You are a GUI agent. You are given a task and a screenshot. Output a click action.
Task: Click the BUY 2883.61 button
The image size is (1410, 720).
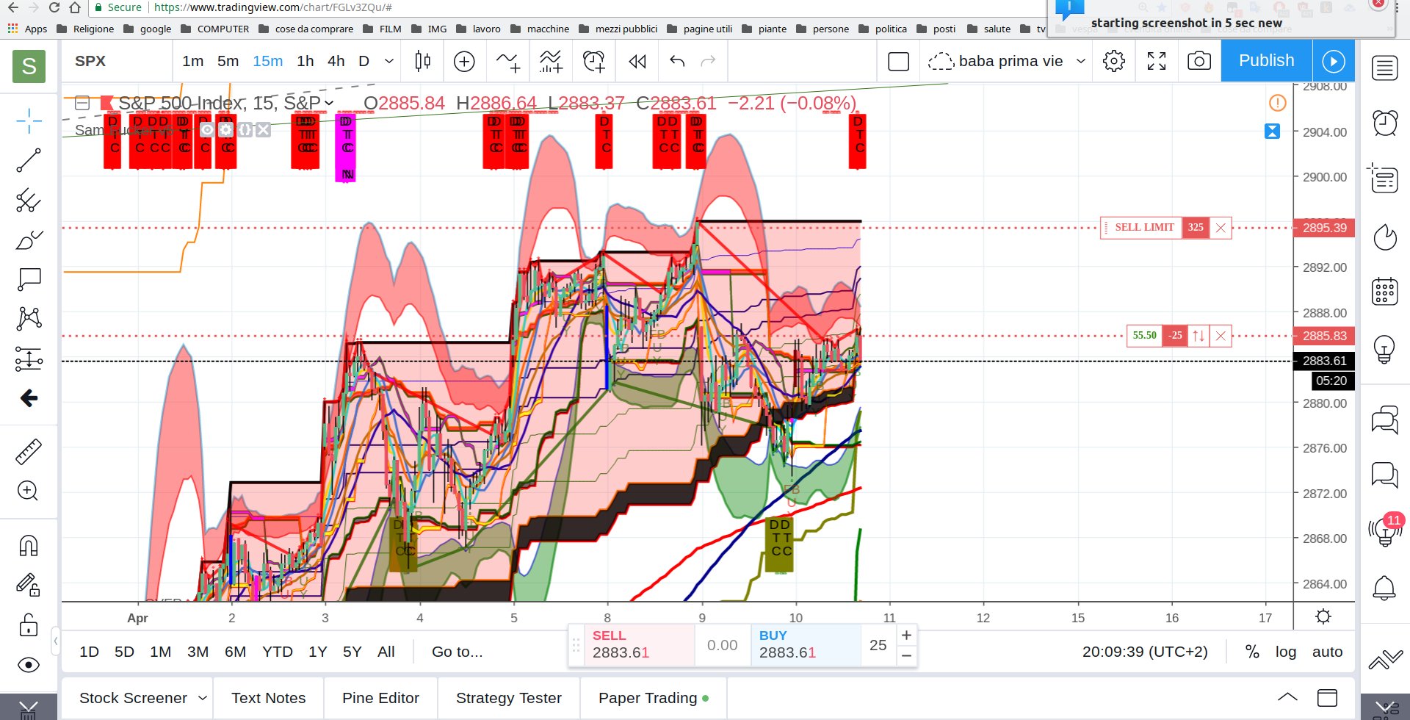(805, 645)
